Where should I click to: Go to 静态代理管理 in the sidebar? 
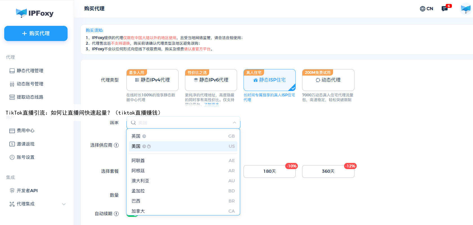[30, 71]
